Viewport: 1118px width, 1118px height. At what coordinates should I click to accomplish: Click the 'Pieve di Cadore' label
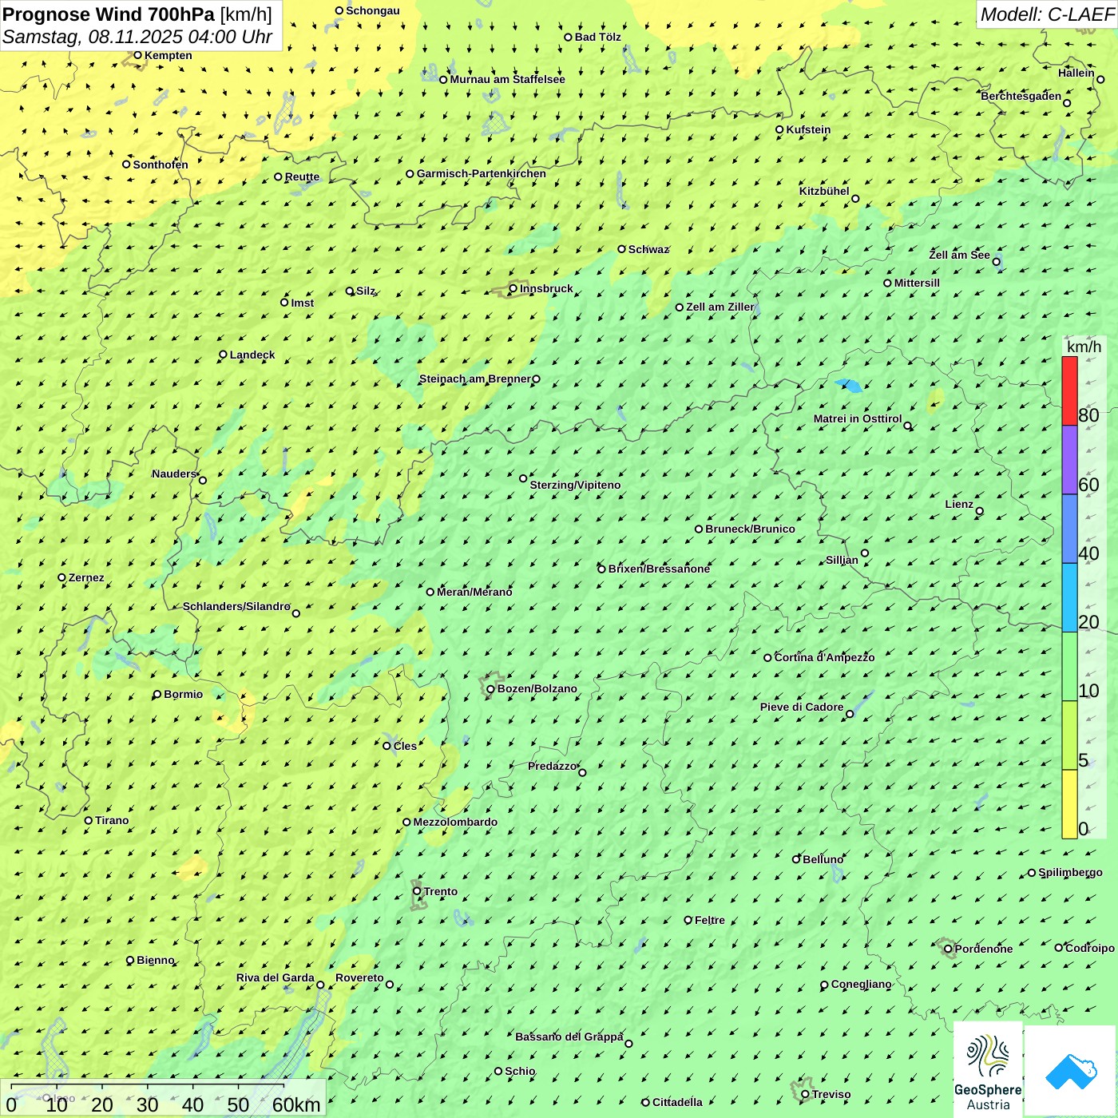pos(802,707)
